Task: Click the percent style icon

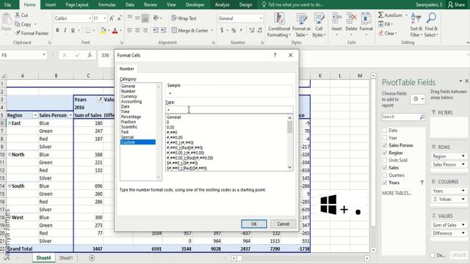Action: click(x=234, y=30)
